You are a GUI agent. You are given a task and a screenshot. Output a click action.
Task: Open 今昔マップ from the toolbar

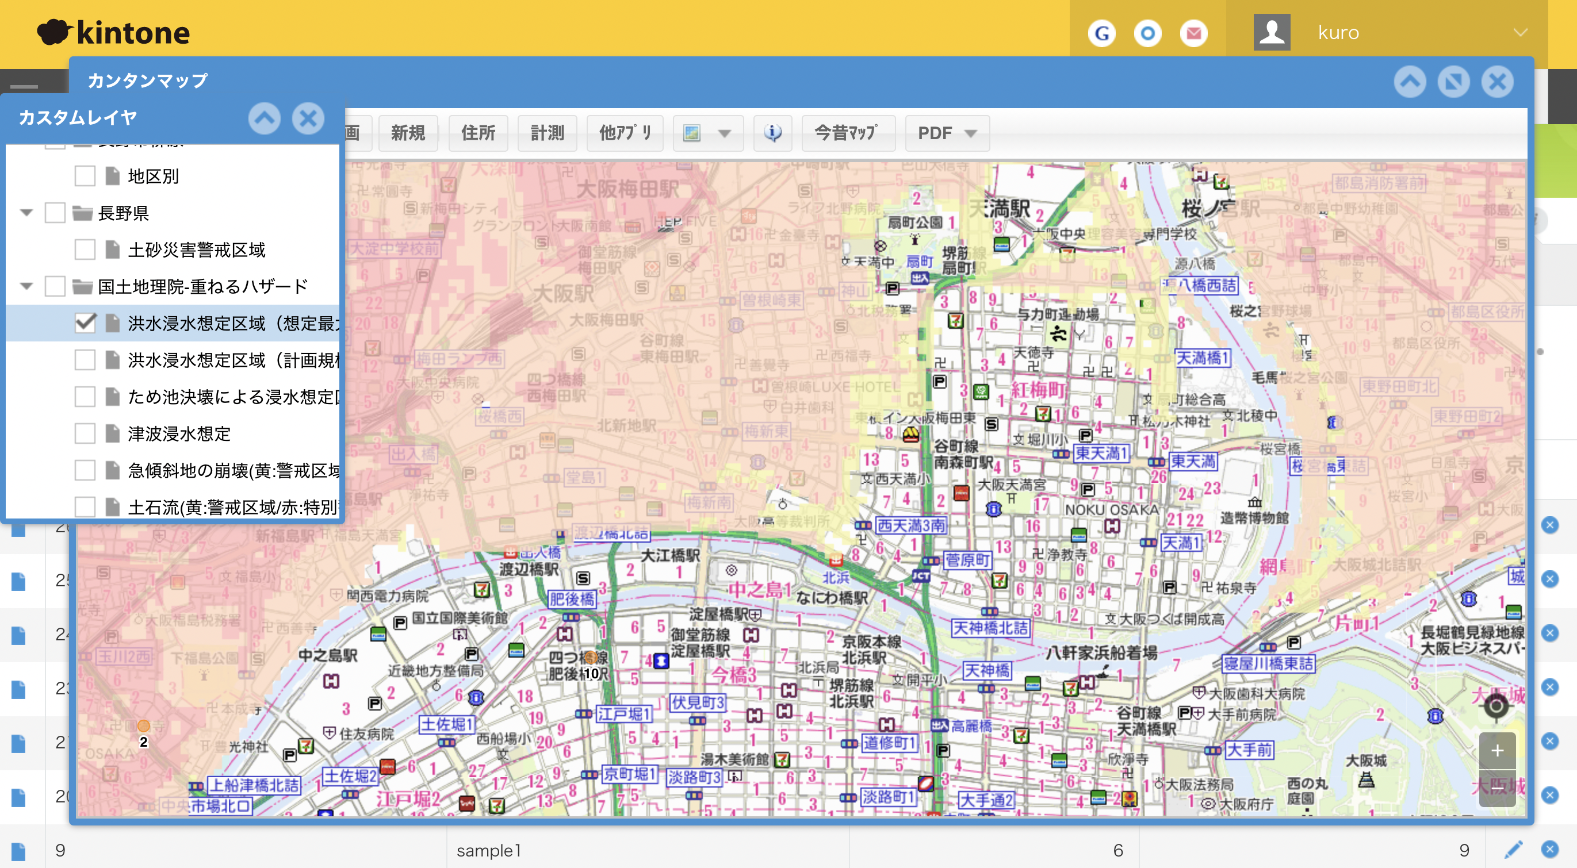(848, 133)
